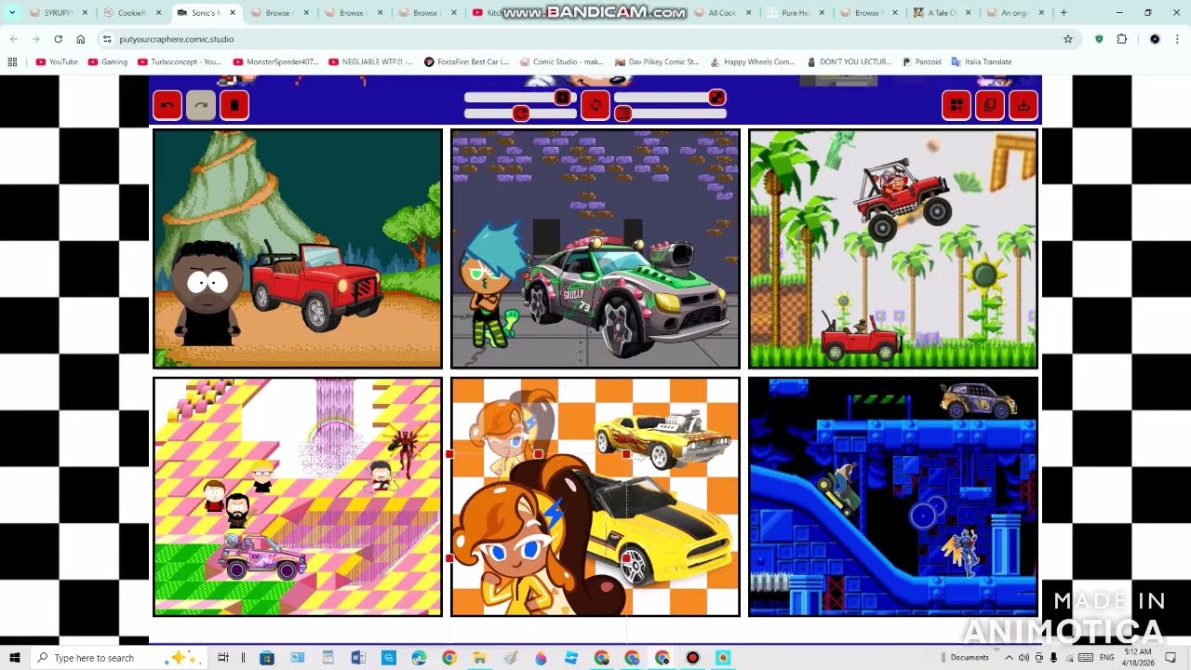Delete selected item with trash button

pos(234,105)
